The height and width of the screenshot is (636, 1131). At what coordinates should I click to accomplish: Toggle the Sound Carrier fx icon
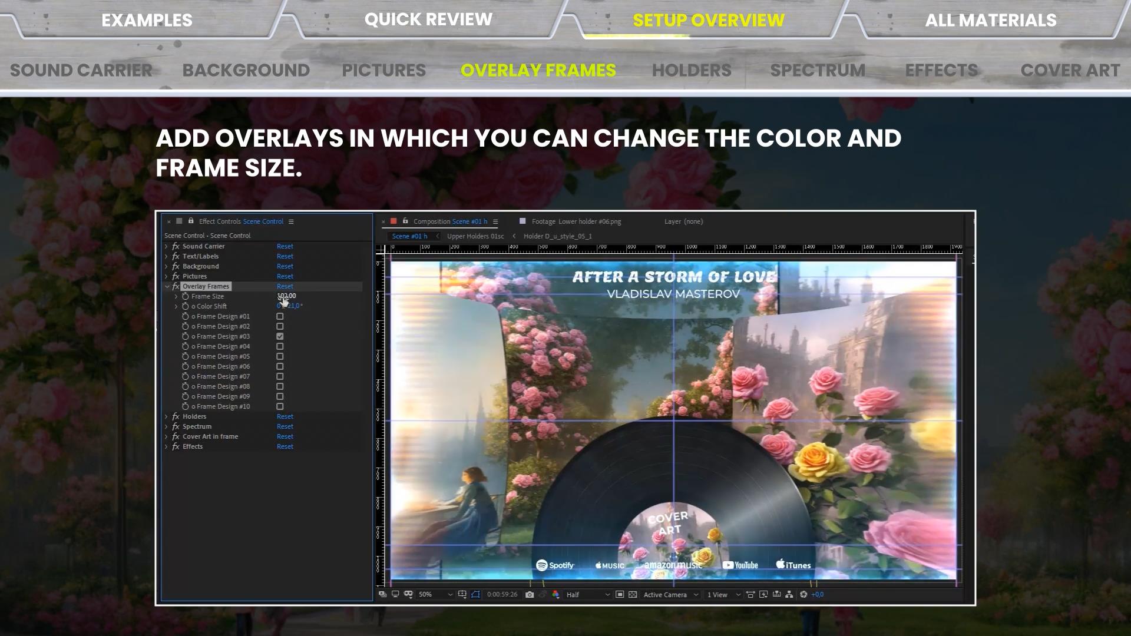[176, 246]
